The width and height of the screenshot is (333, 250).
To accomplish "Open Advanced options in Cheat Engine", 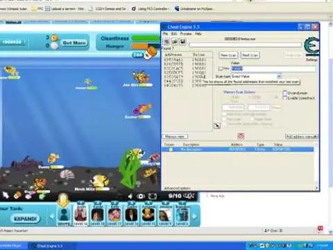I will click(x=177, y=188).
